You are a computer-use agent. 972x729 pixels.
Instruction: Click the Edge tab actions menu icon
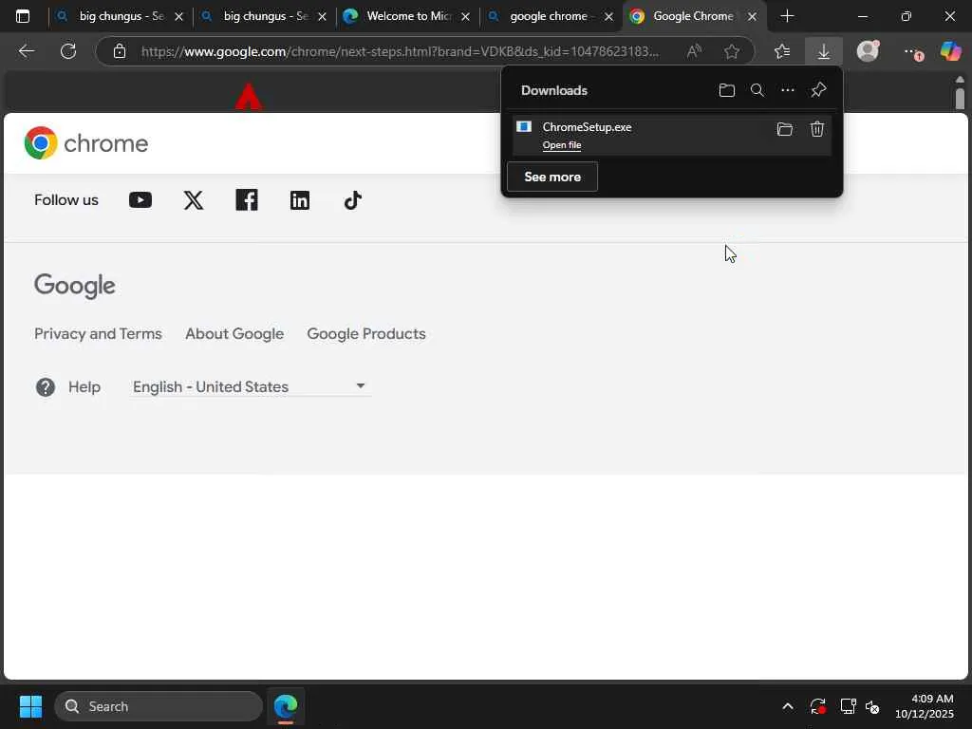23,17
